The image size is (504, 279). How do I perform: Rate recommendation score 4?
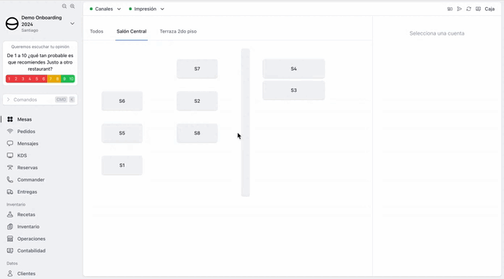(30, 79)
